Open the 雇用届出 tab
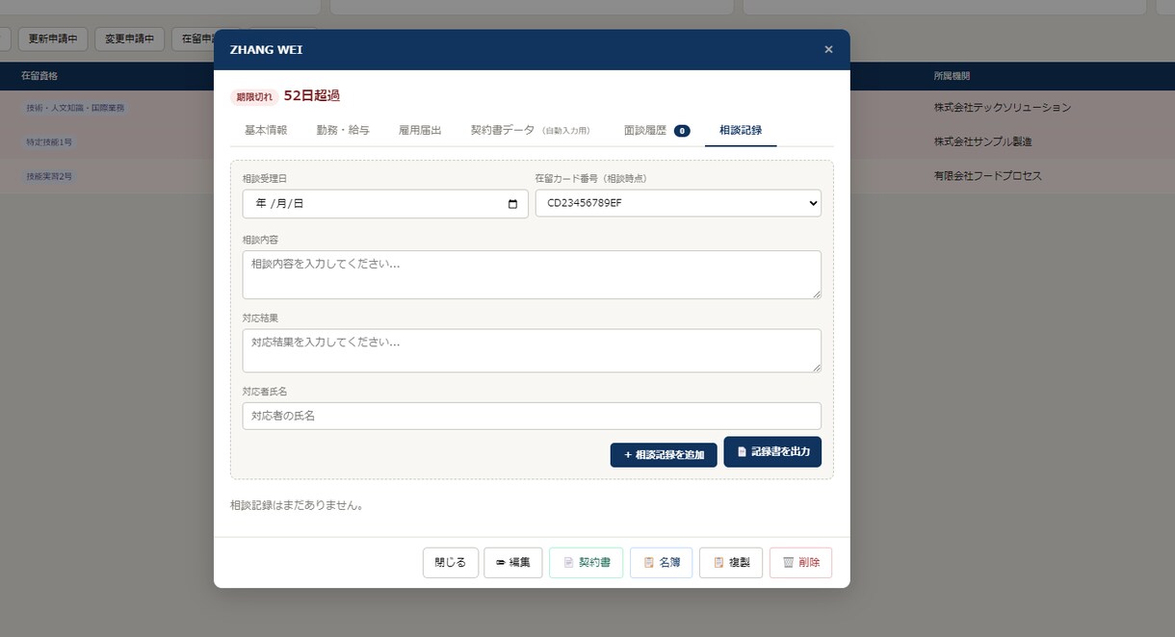The height and width of the screenshot is (637, 1175). point(420,130)
